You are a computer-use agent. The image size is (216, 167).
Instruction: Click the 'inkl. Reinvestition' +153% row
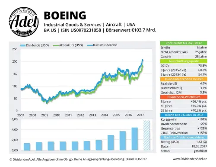point(184,133)
